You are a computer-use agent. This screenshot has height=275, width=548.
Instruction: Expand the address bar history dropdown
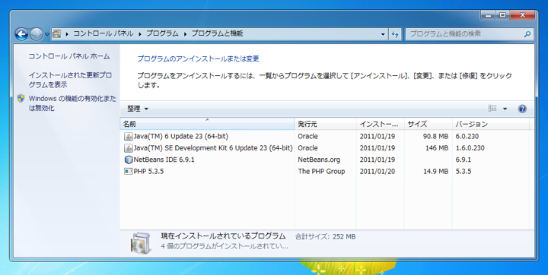coord(383,34)
